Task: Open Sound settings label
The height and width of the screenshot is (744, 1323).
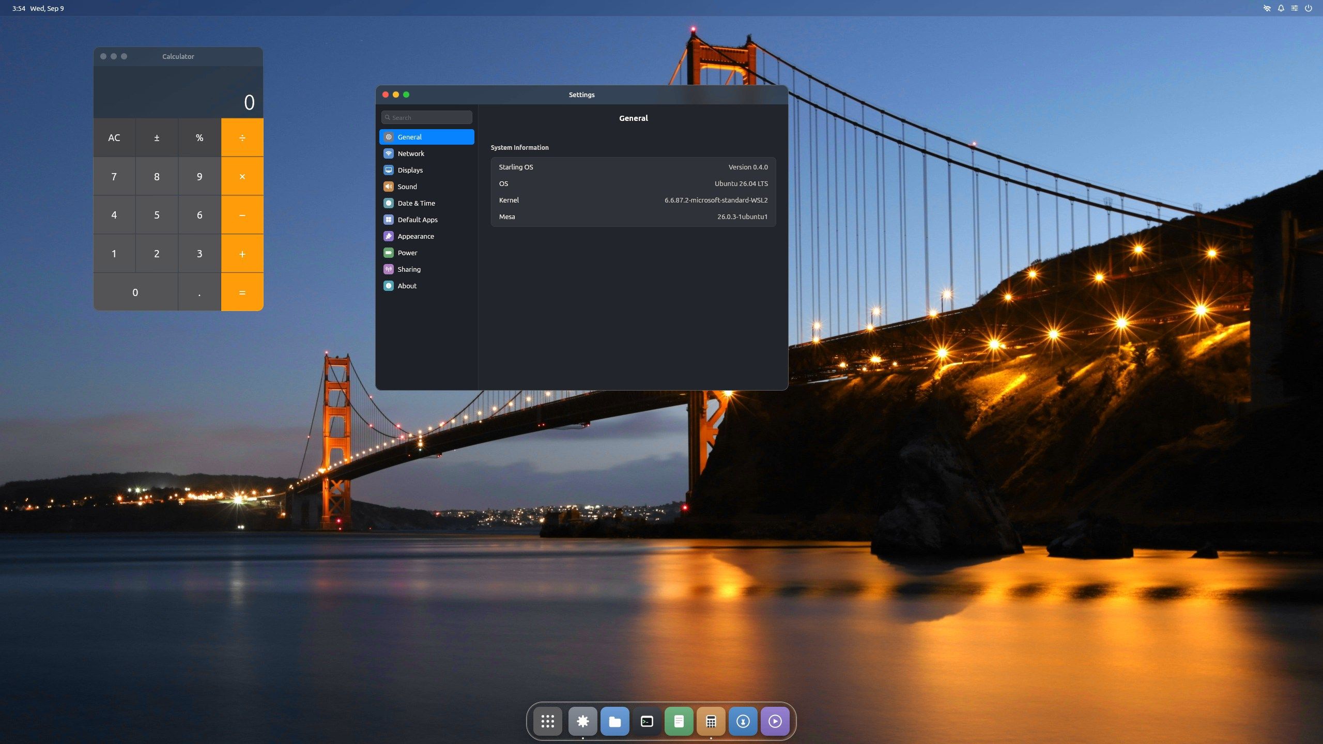Action: [x=407, y=187]
